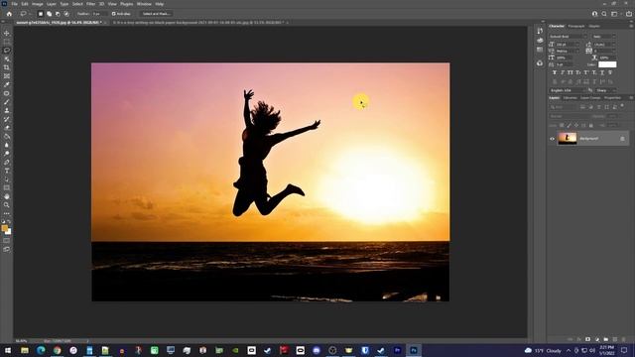
Task: Click the Select and Mask button
Action: pyautogui.click(x=156, y=14)
